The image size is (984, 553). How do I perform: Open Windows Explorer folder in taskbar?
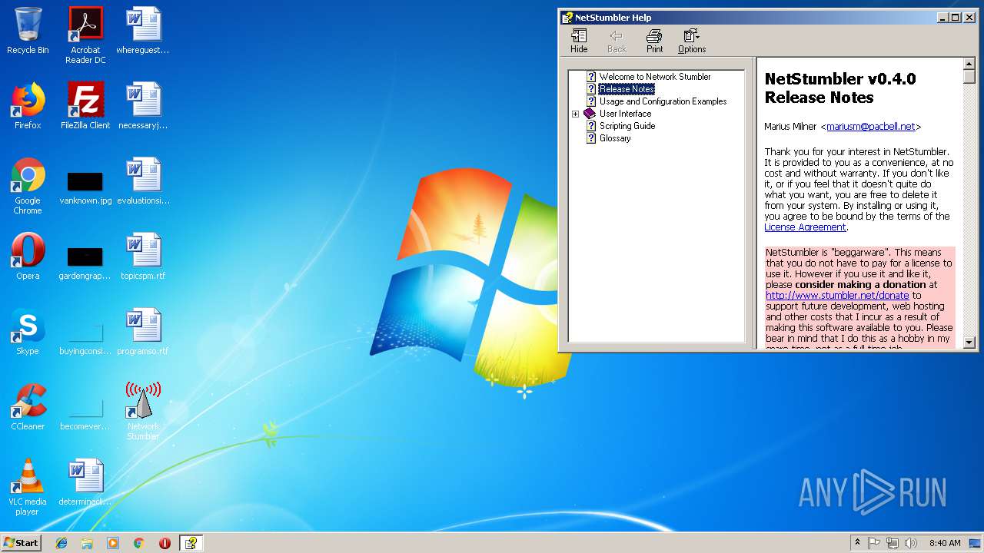[87, 543]
